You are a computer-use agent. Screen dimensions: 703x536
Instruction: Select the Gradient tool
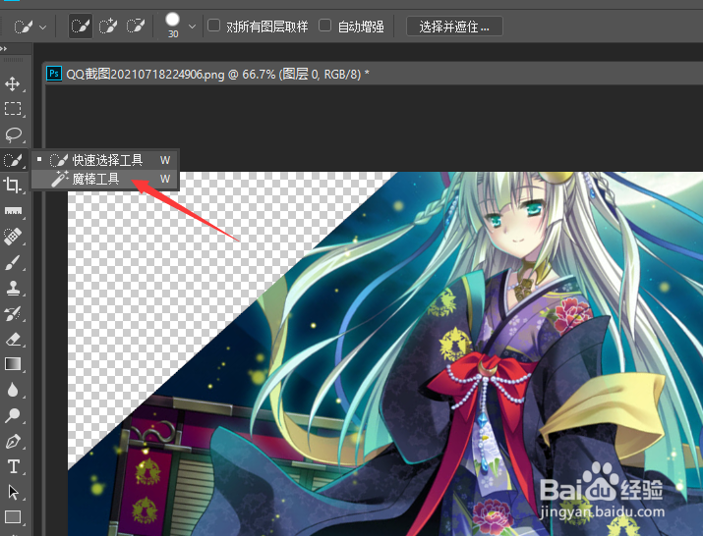pos(13,364)
